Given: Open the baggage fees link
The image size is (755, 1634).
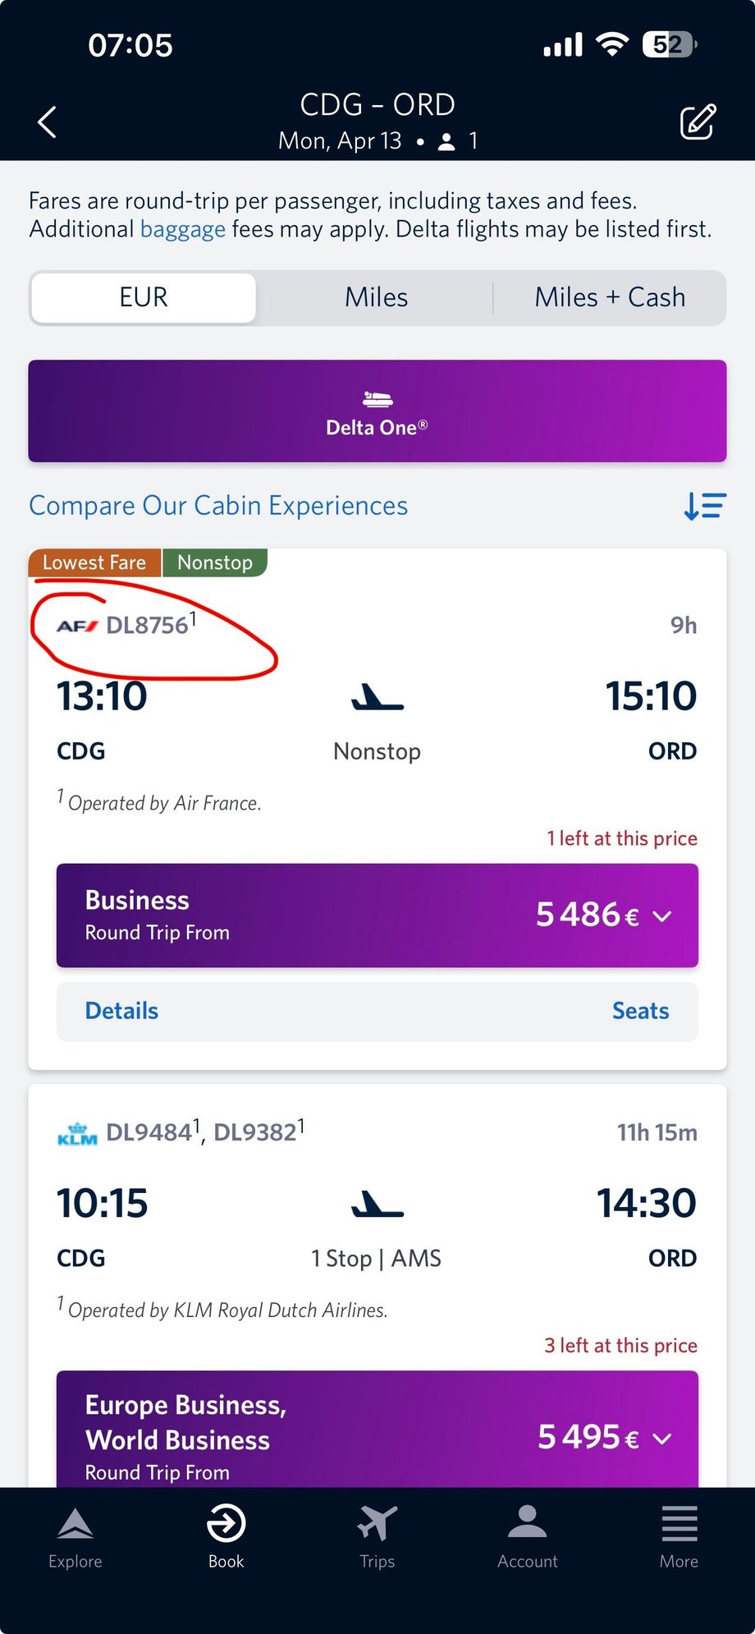Looking at the screenshot, I should point(182,229).
